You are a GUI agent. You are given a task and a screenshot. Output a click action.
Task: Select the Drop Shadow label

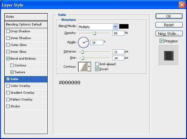[x=20, y=31]
